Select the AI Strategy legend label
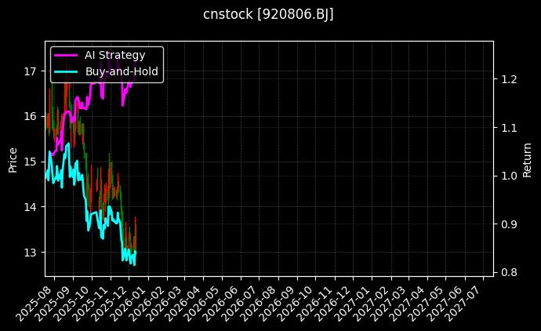This screenshot has width=541, height=331. coord(114,55)
